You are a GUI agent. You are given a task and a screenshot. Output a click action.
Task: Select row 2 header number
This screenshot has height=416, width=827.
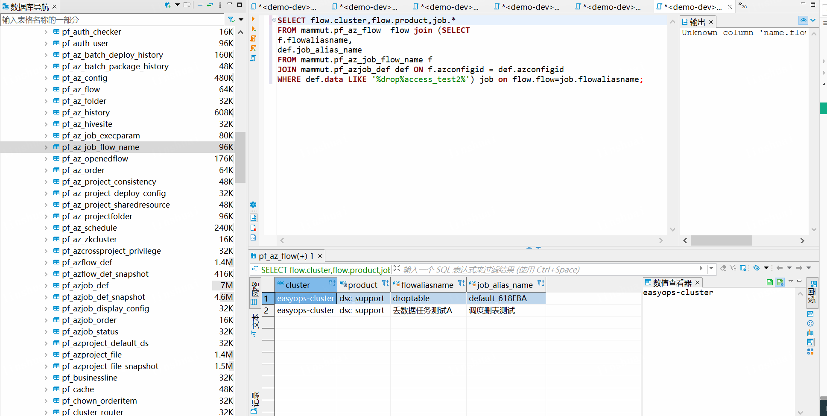pyautogui.click(x=268, y=311)
